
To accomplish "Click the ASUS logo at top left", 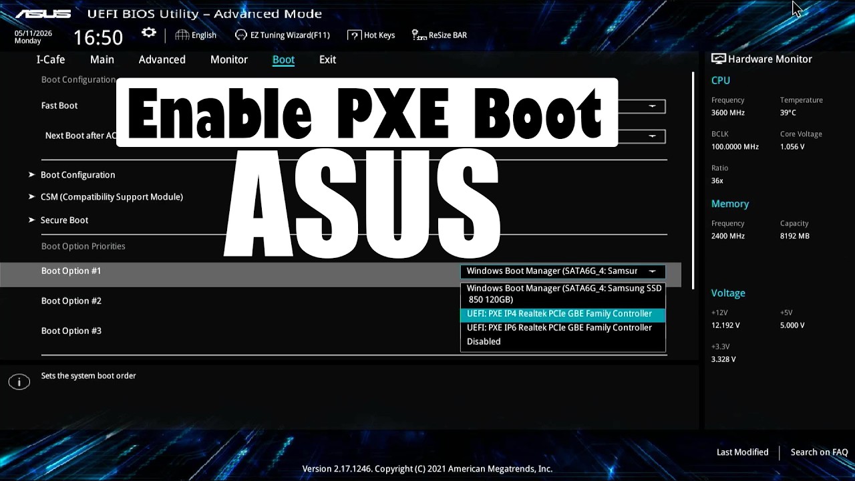I will (43, 13).
